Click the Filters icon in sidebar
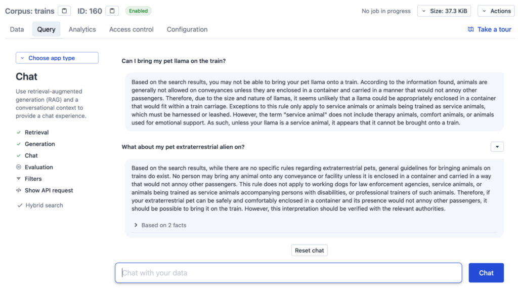518x288 pixels. pos(19,179)
